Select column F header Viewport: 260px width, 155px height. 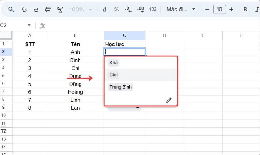click(x=241, y=35)
